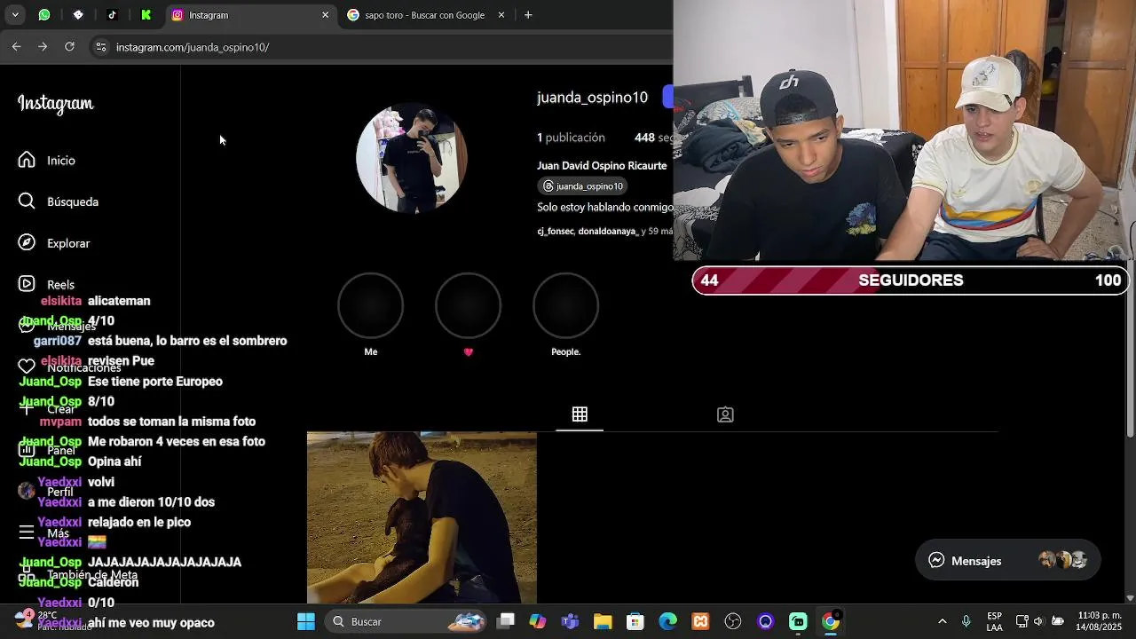Close the sapo toro Google tab
Image resolution: width=1136 pixels, height=639 pixels.
point(501,15)
